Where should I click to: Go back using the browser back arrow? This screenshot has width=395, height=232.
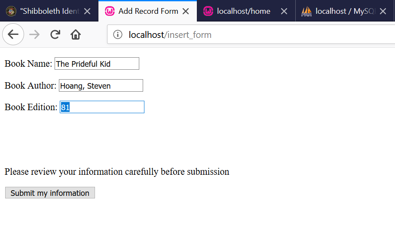13,34
